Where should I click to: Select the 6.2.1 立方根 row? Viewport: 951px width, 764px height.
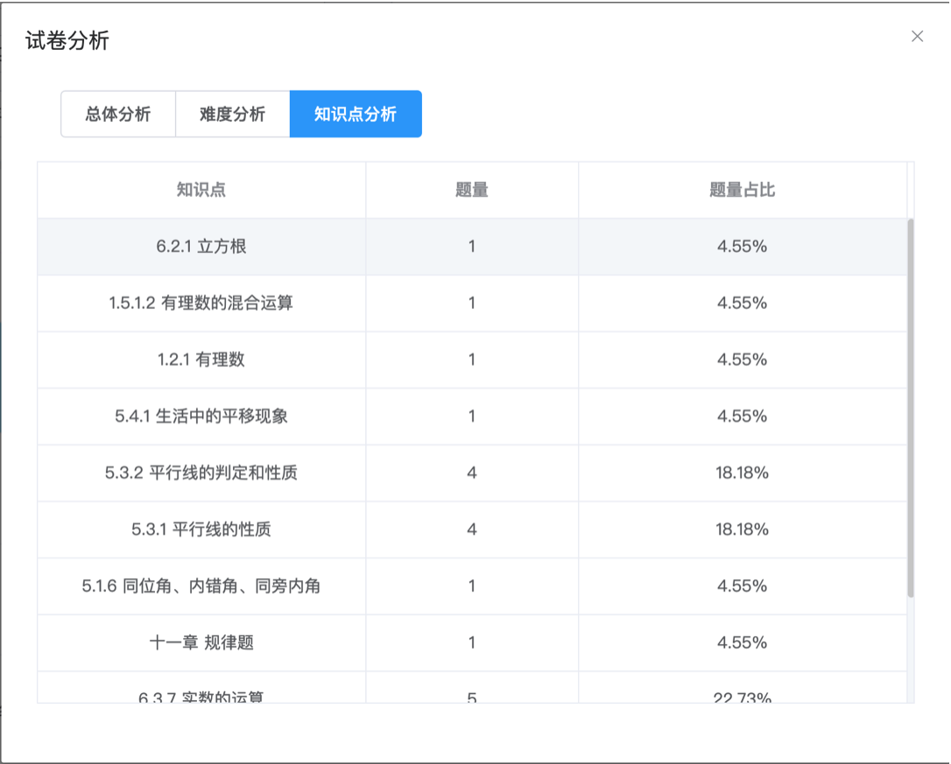click(x=472, y=247)
